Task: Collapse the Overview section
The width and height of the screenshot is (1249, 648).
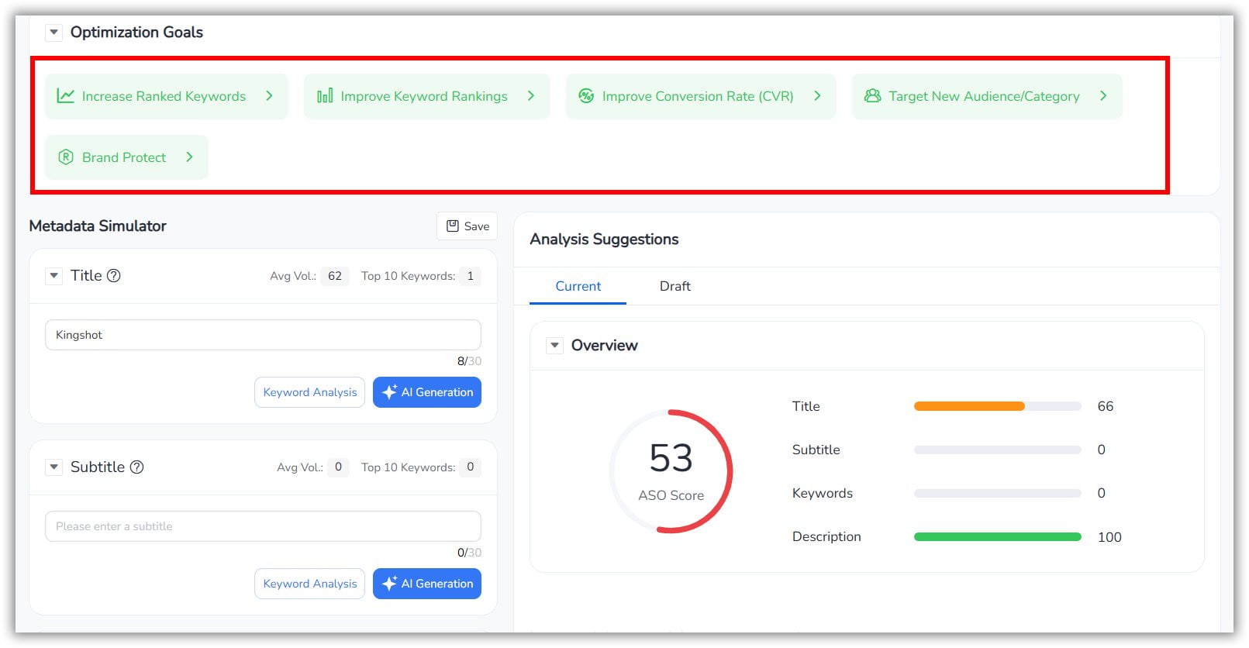Action: (554, 346)
